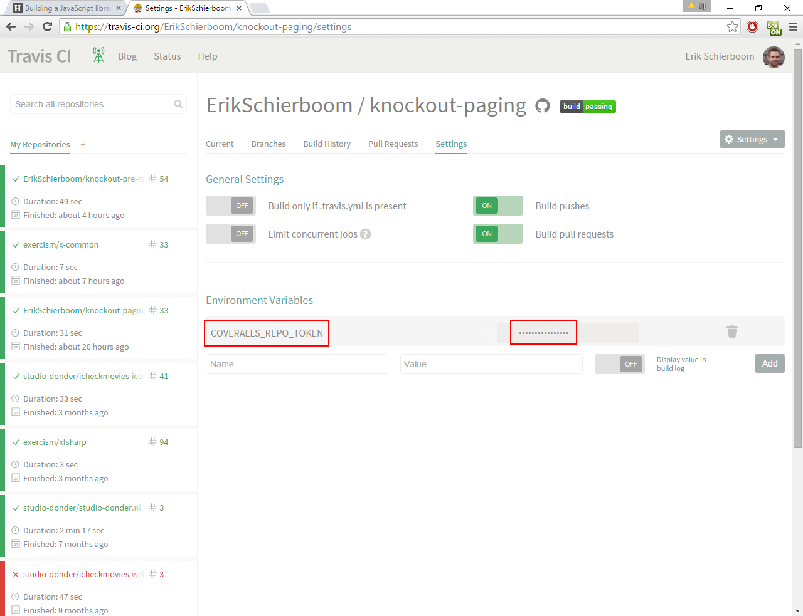Click the red adblock extension icon

(x=753, y=26)
